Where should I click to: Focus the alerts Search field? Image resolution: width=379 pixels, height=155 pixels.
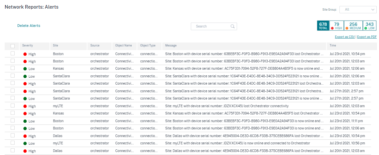pyautogui.click(x=214, y=26)
